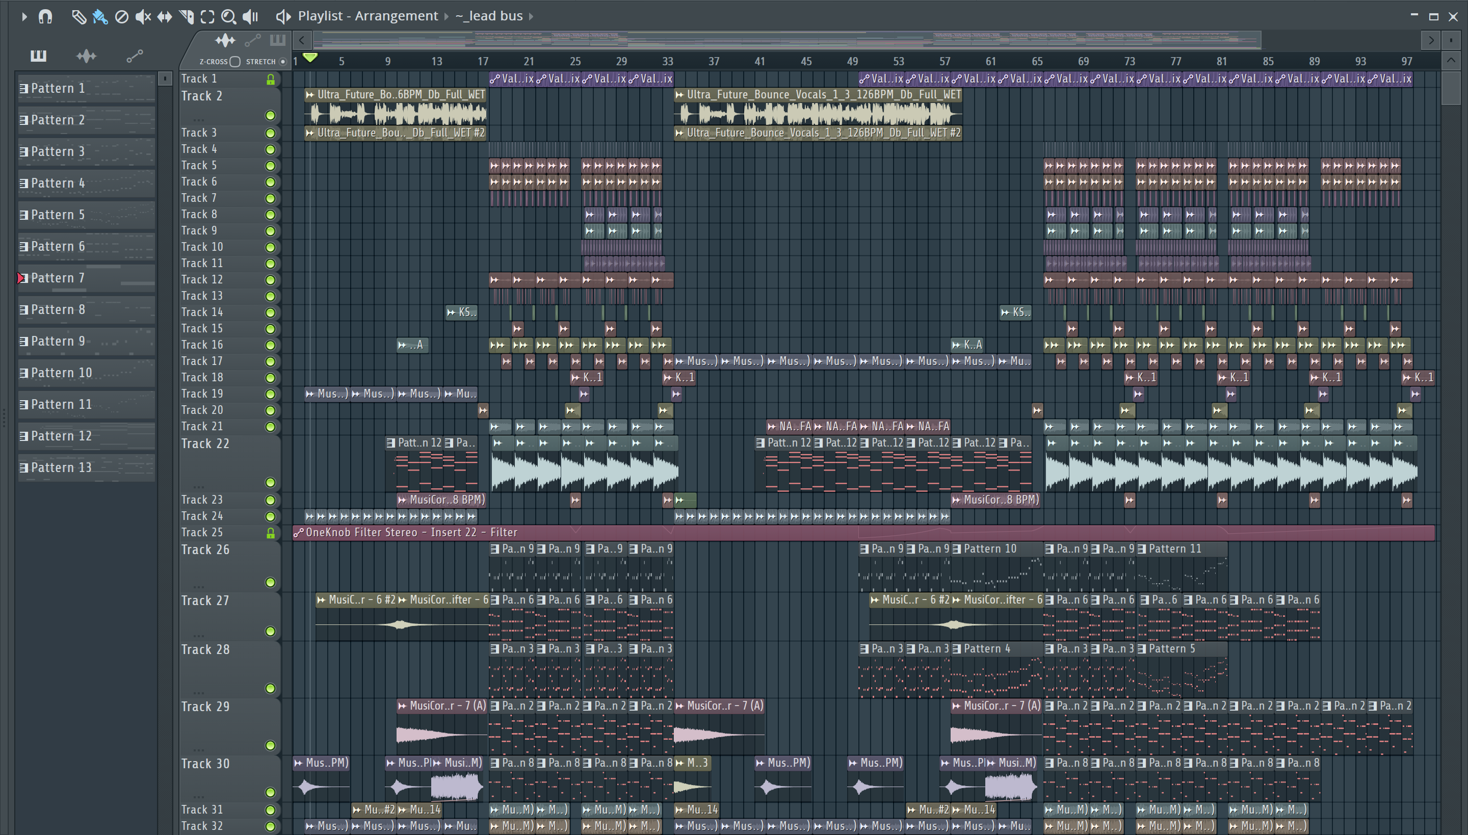The image size is (1468, 835).
Task: Mute Track 2 with its green light
Action: (271, 115)
